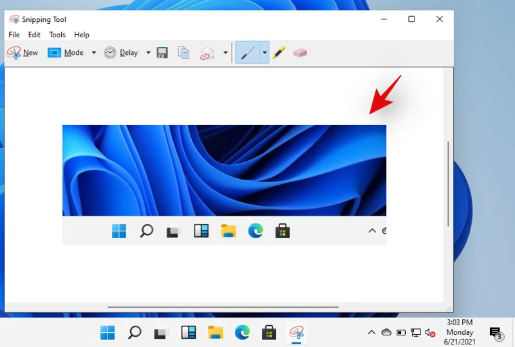Expand the Delay dropdown arrow

point(148,53)
